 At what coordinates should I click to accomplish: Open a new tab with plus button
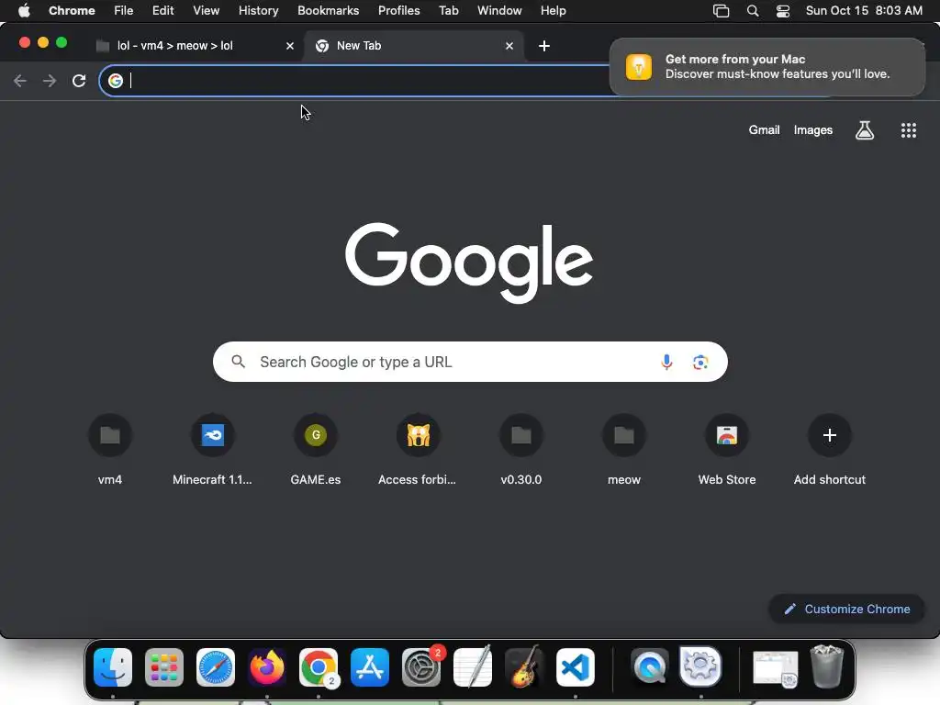click(x=543, y=46)
